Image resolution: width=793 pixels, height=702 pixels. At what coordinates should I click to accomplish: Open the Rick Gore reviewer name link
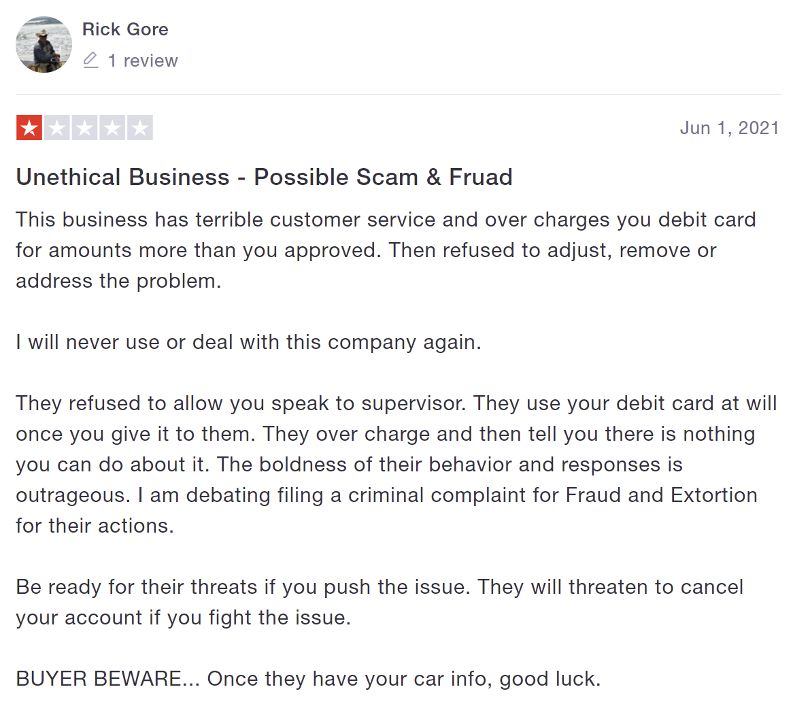pyautogui.click(x=125, y=29)
